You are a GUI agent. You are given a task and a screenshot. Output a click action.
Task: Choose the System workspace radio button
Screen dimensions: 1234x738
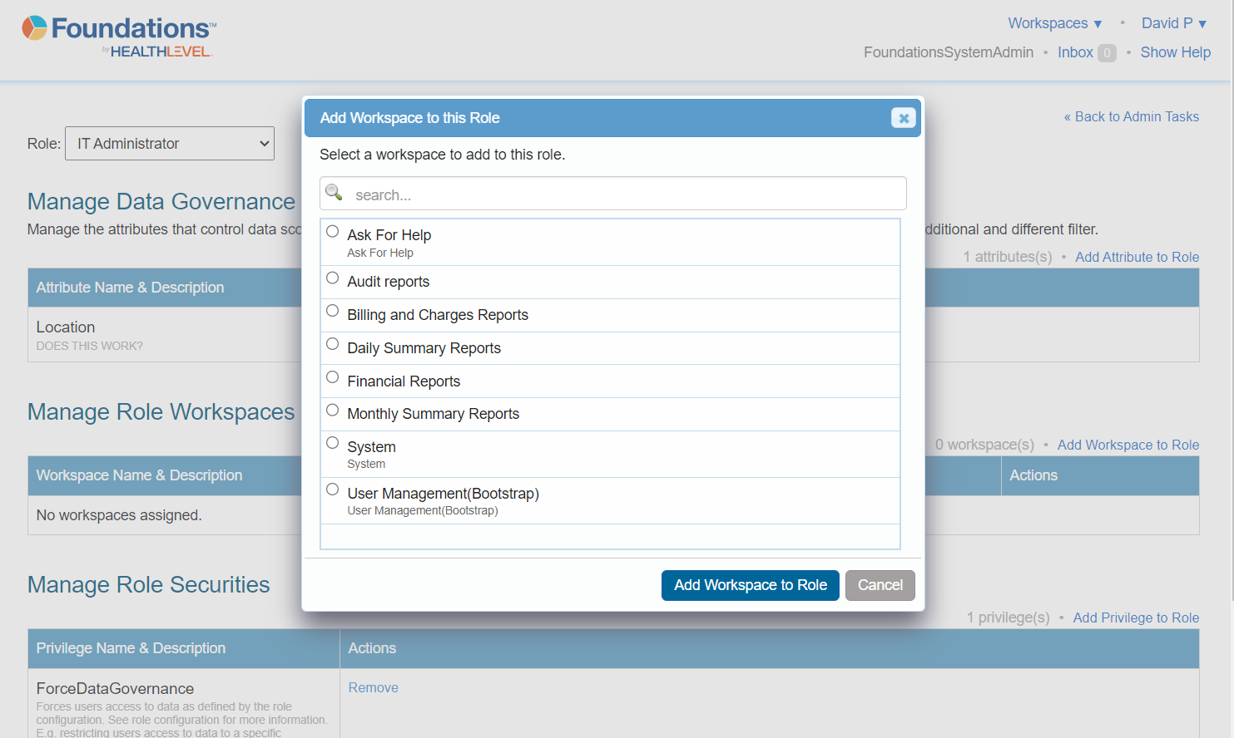[333, 443]
